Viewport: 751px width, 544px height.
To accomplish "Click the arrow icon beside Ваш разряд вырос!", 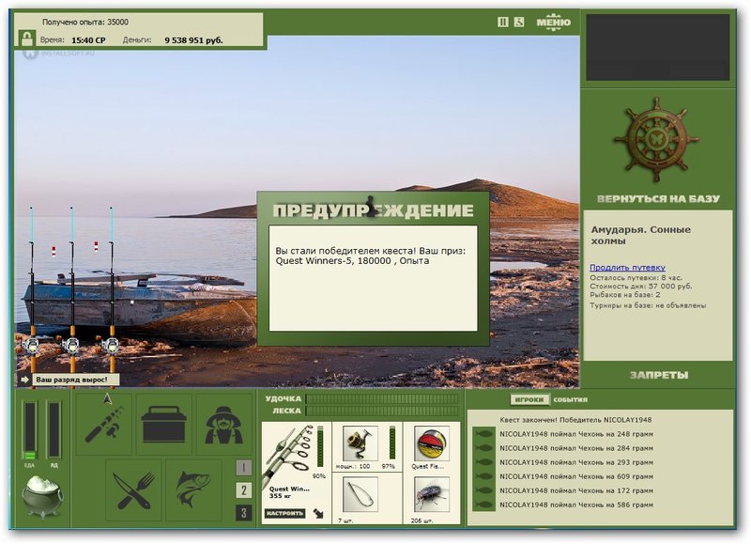I will (x=24, y=380).
